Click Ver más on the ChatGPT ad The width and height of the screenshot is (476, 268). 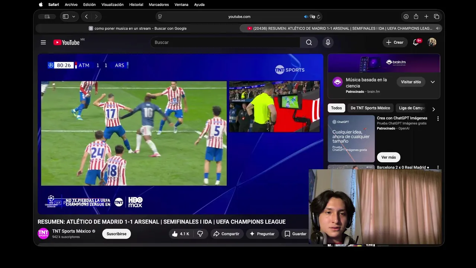(x=389, y=157)
